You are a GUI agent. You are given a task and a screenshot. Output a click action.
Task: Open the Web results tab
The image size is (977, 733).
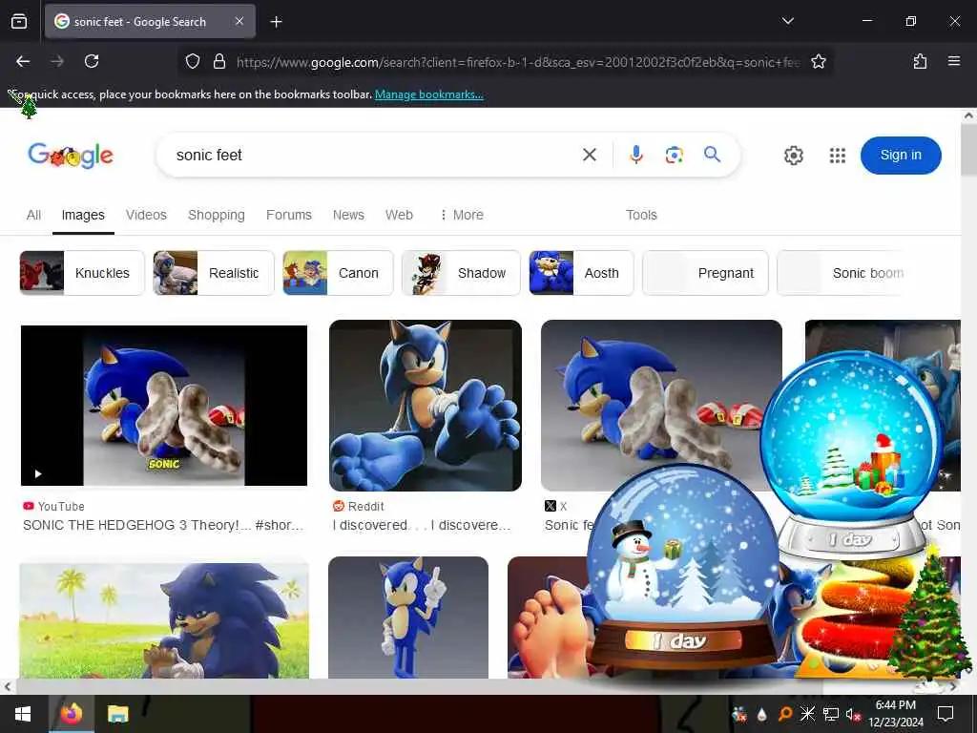(x=399, y=215)
